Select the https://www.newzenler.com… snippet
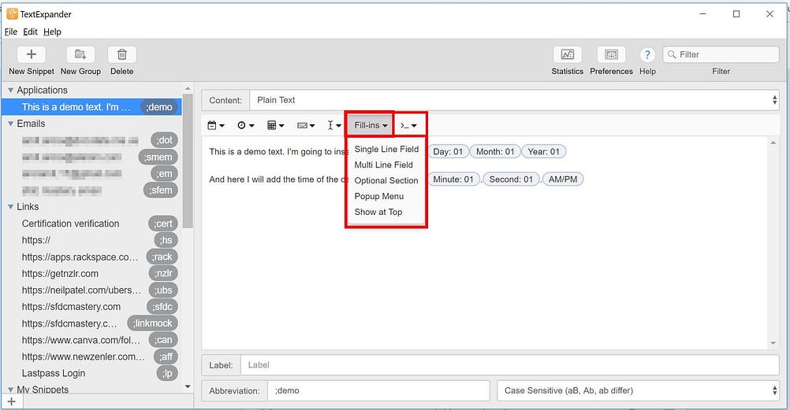 (x=91, y=356)
